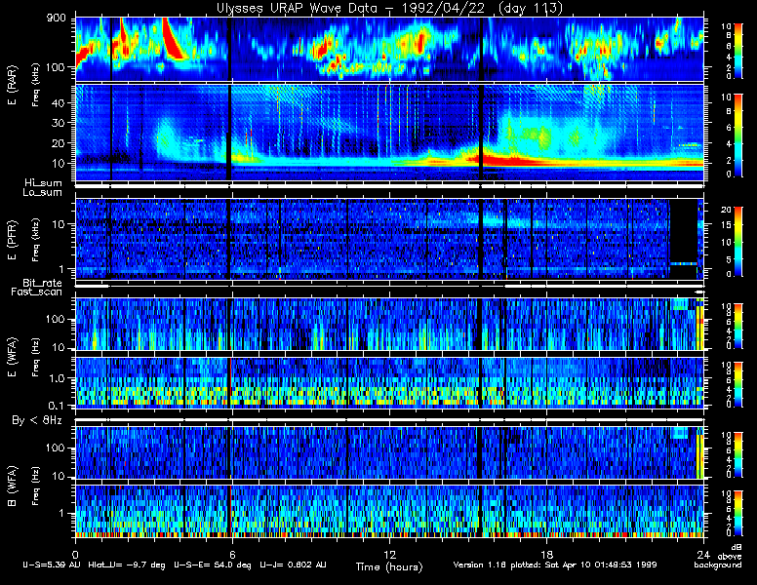The image size is (757, 585).
Task: Click the B (WFA) 10–100 Hz spectrogram panel
Action: point(389,452)
